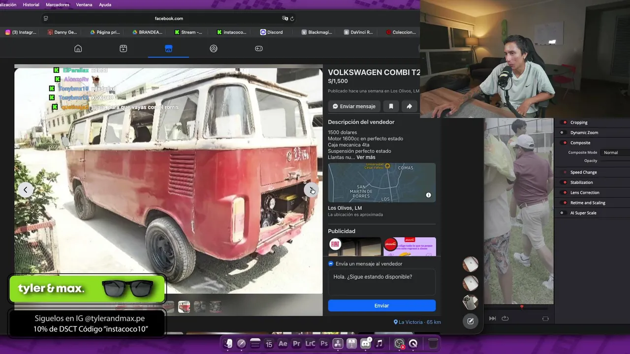Click the facebook.com address bar
The height and width of the screenshot is (354, 630).
[x=169, y=19]
